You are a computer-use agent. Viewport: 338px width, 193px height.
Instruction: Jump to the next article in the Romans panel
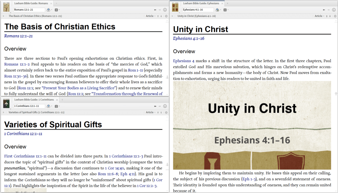pyautogui.click(x=161, y=16)
